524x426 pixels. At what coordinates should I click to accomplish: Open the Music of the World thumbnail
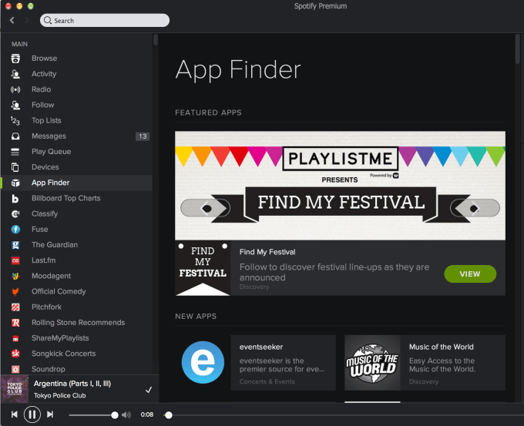tap(372, 363)
